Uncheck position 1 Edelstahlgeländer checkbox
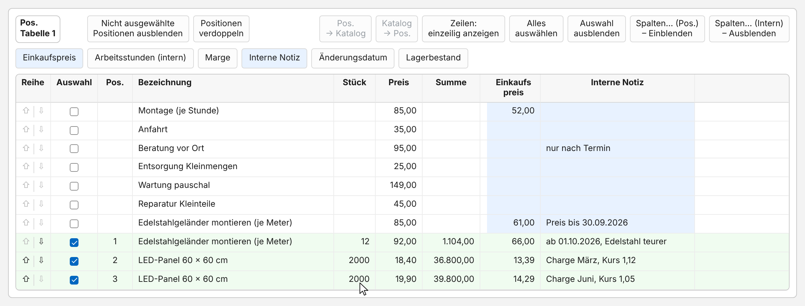The width and height of the screenshot is (805, 306). tap(74, 243)
